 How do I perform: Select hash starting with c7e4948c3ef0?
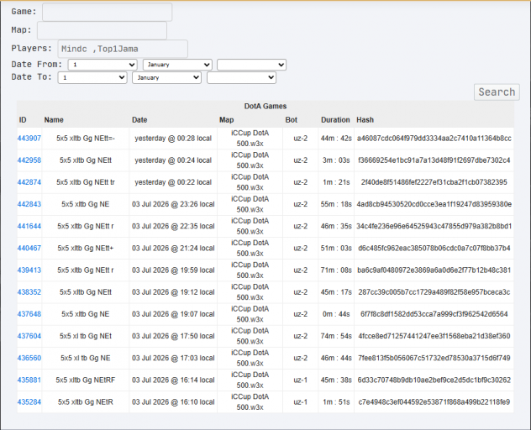tap(434, 402)
